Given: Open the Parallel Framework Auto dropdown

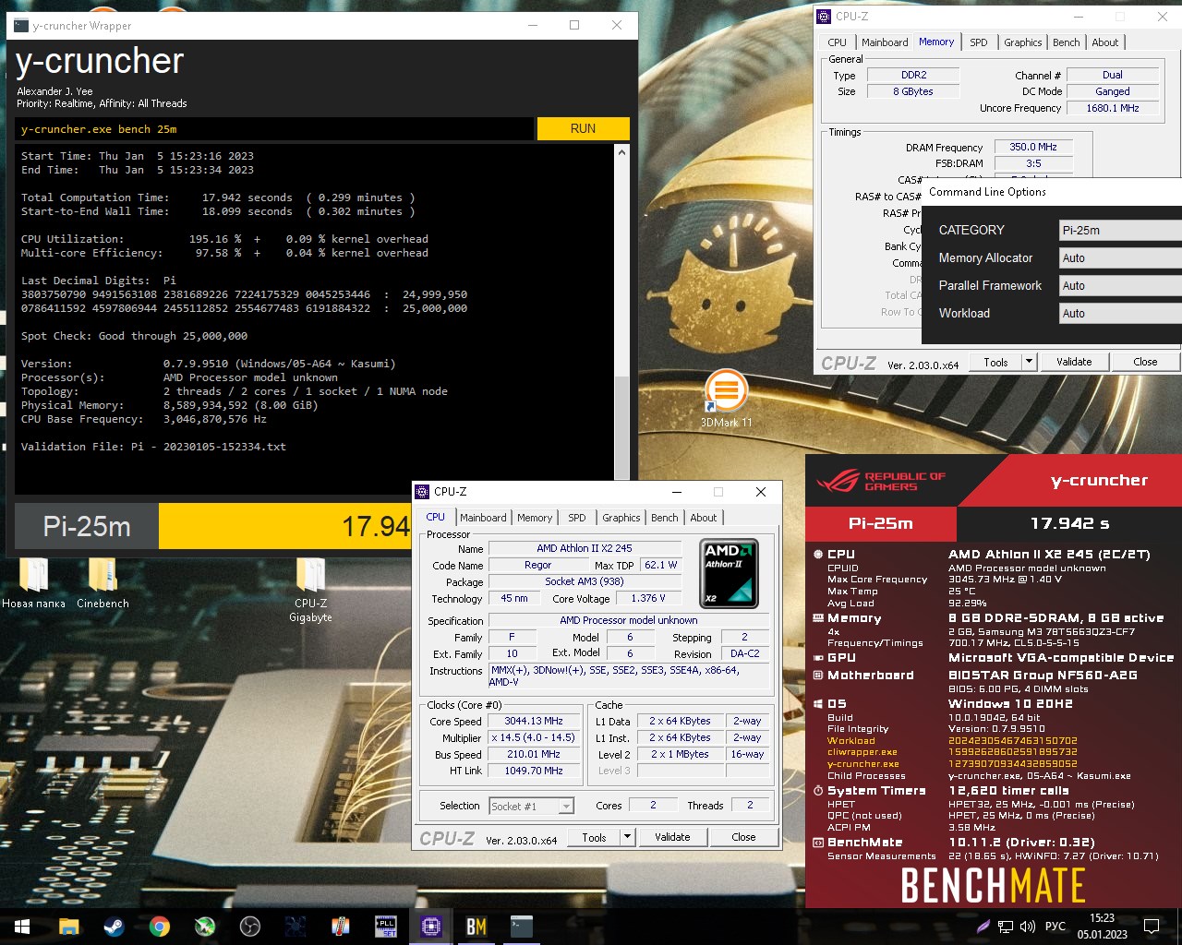Looking at the screenshot, I should (1120, 286).
